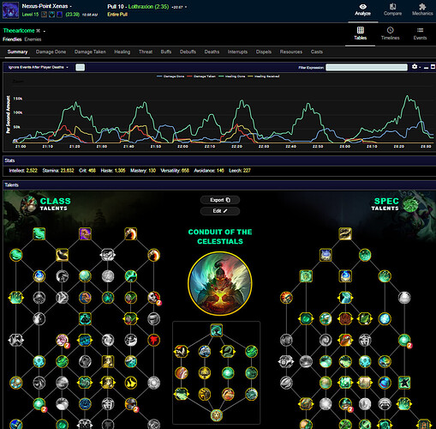Viewport: 436px width, 429px height.
Task: Open the Analyze eye icon view
Action: click(362, 9)
